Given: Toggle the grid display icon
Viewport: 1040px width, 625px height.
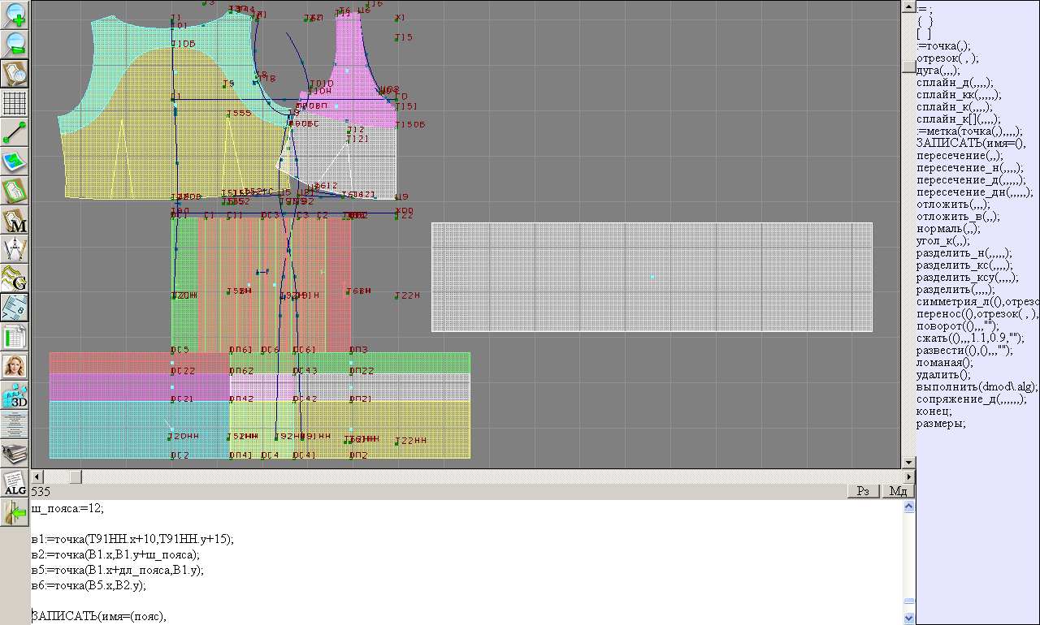Looking at the screenshot, I should 15,103.
